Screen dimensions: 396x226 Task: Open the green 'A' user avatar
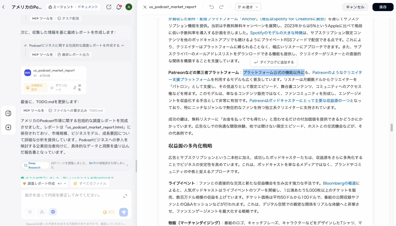click(129, 7)
